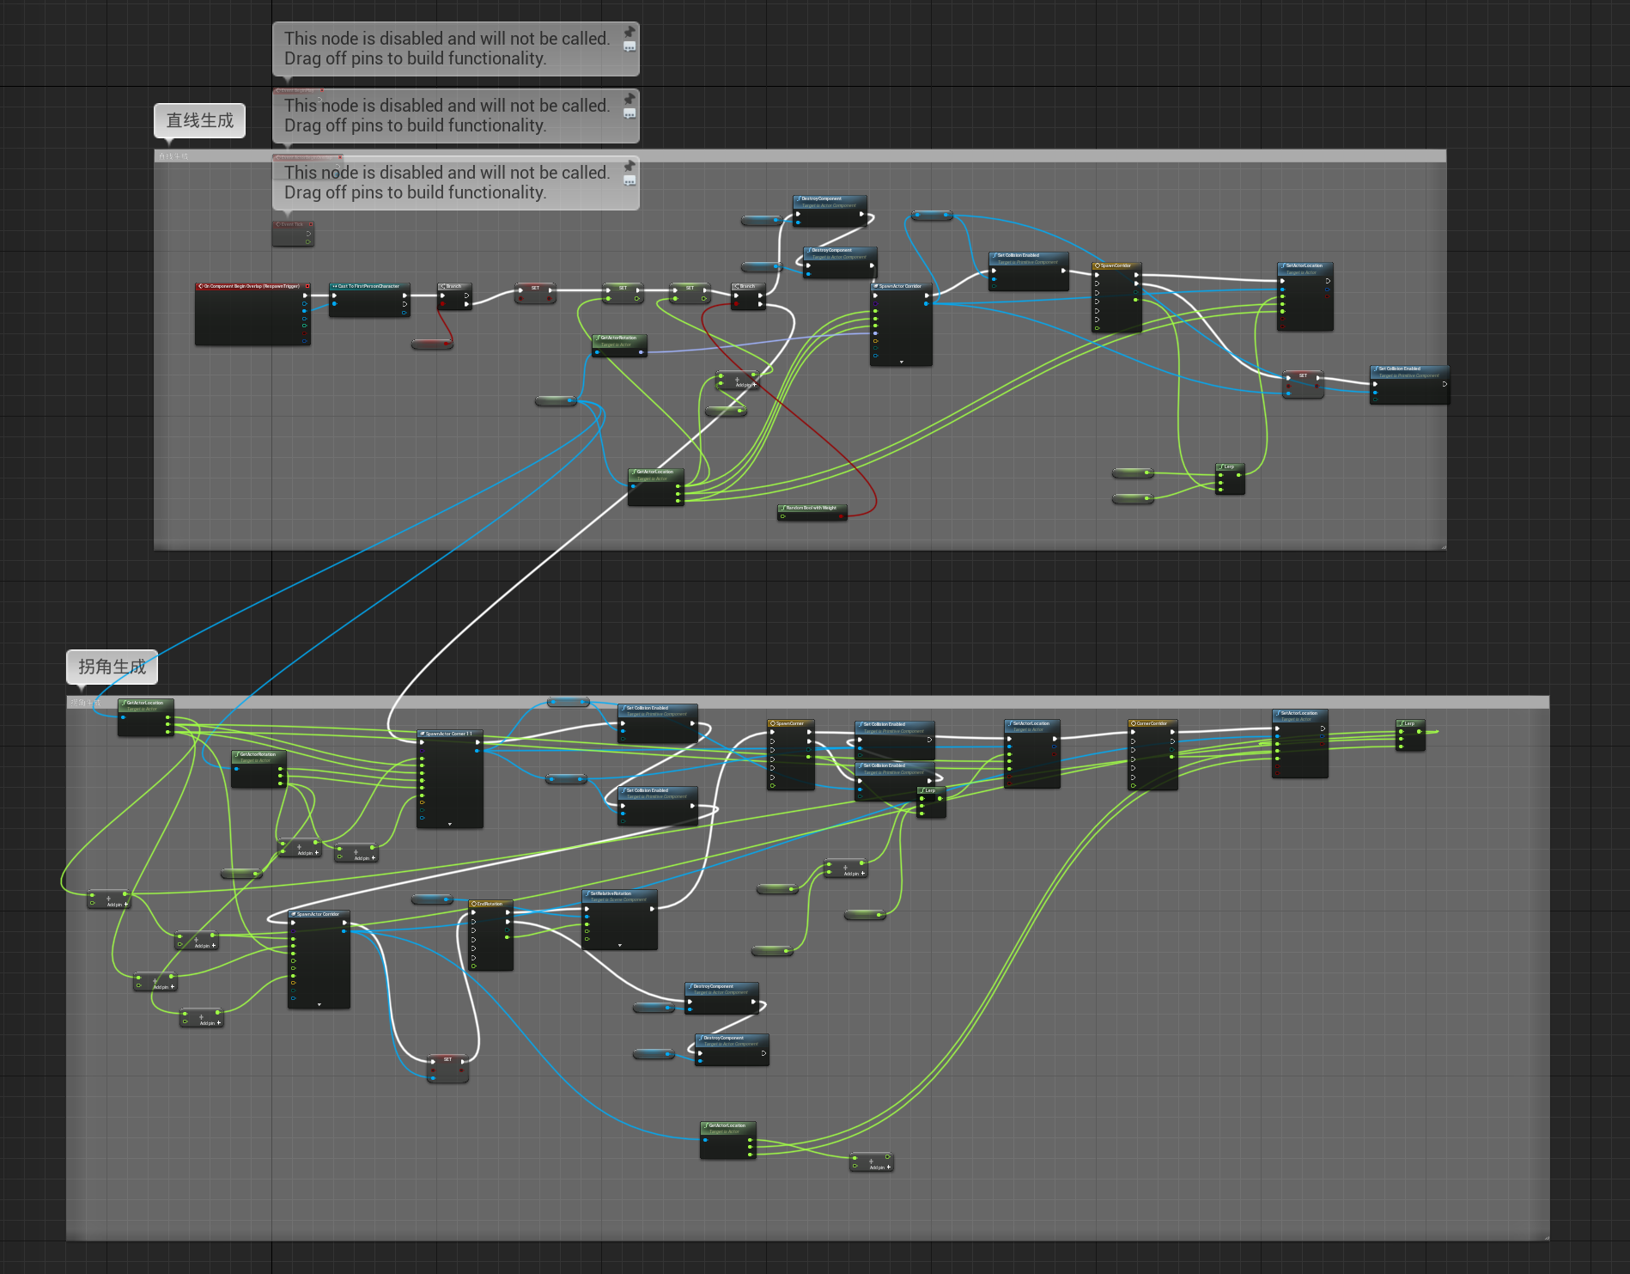Image resolution: width=1630 pixels, height=1274 pixels.
Task: Select the Branch node after Cast To FirstPersonCharacter
Action: 454,296
